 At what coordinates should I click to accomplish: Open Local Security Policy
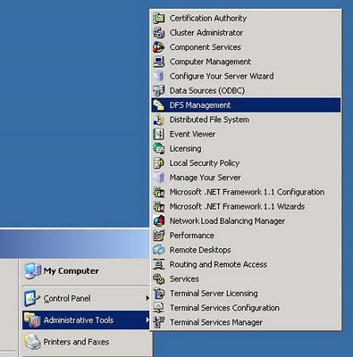click(246, 163)
